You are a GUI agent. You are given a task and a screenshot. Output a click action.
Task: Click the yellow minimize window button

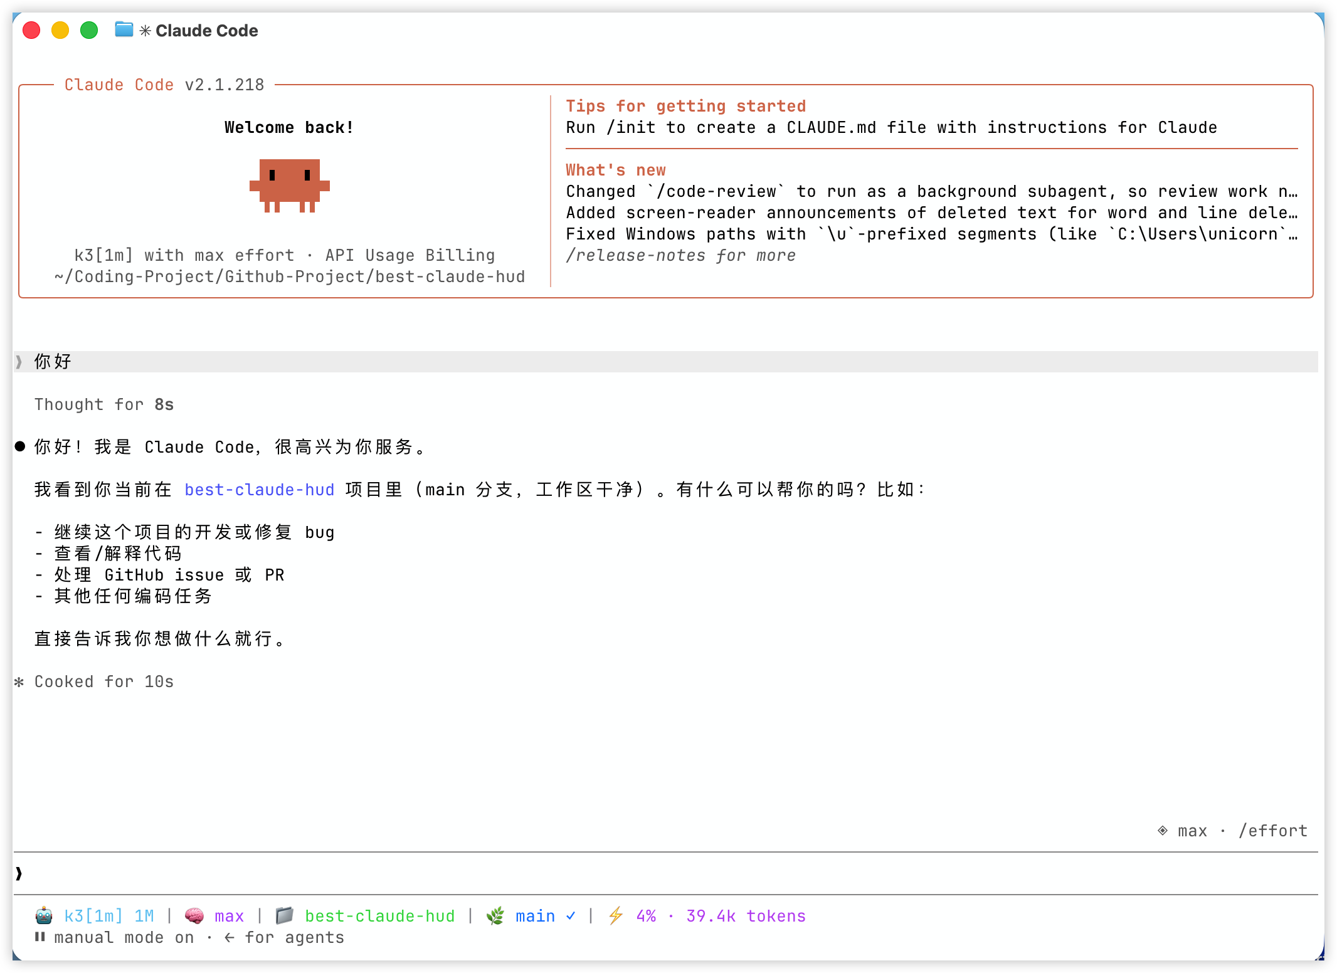(60, 30)
